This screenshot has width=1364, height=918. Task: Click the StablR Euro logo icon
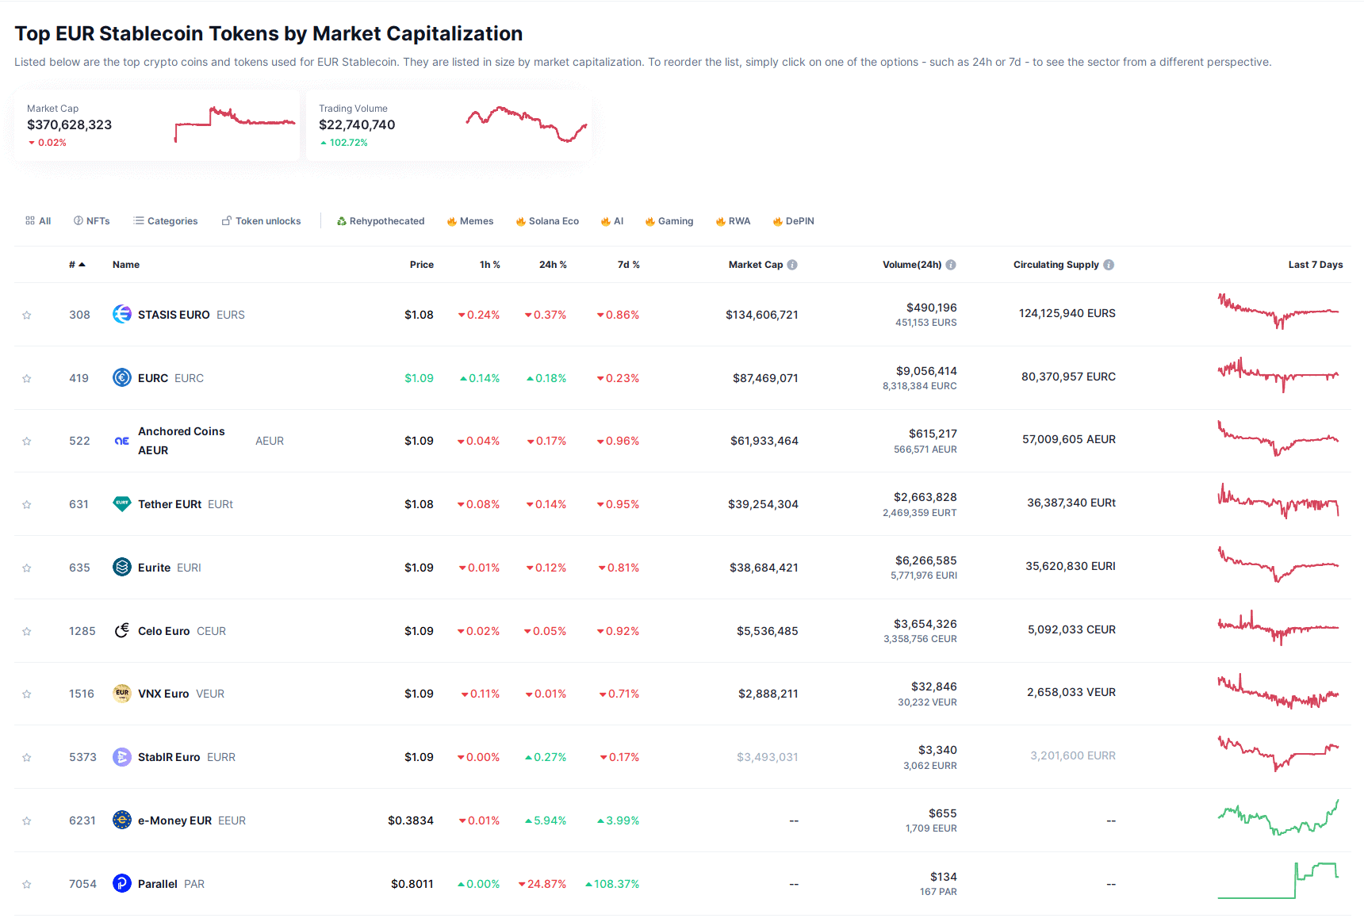(122, 756)
